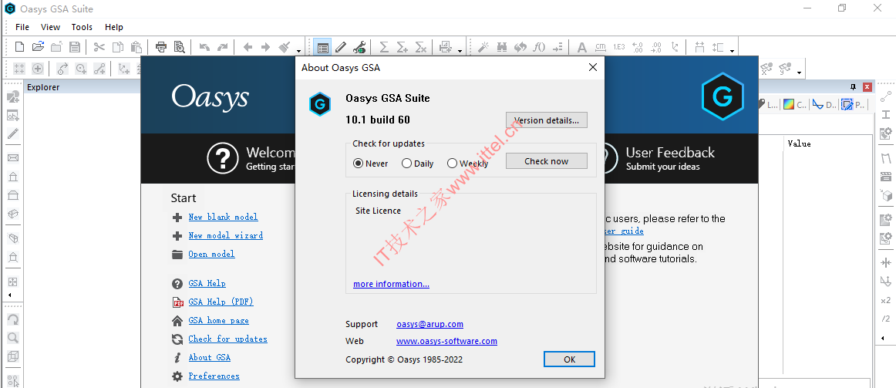896x388 pixels.
Task: Select the Daily update check option
Action: 418,164
